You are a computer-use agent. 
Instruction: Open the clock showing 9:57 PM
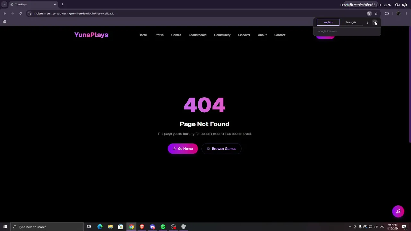click(x=393, y=227)
